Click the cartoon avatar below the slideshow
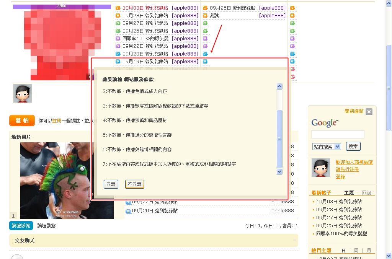The width and height of the screenshot is (392, 259). click(23, 93)
